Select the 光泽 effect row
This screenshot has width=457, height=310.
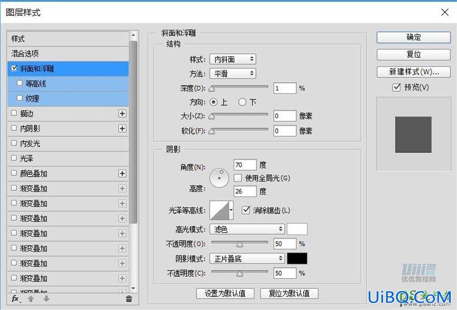(x=68, y=159)
